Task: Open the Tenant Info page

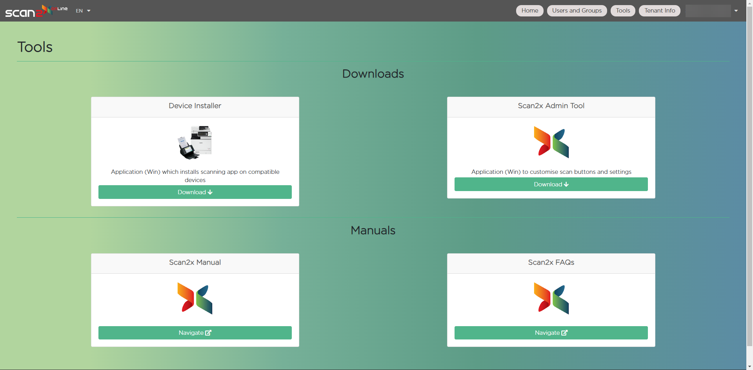Action: pos(660,11)
